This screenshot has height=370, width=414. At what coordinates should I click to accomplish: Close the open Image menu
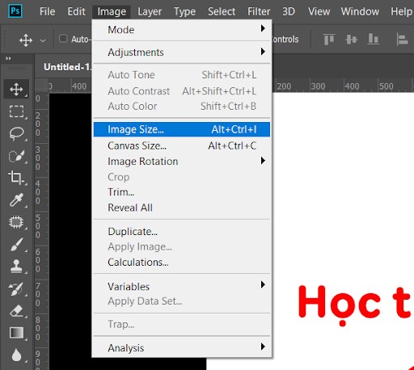112,11
